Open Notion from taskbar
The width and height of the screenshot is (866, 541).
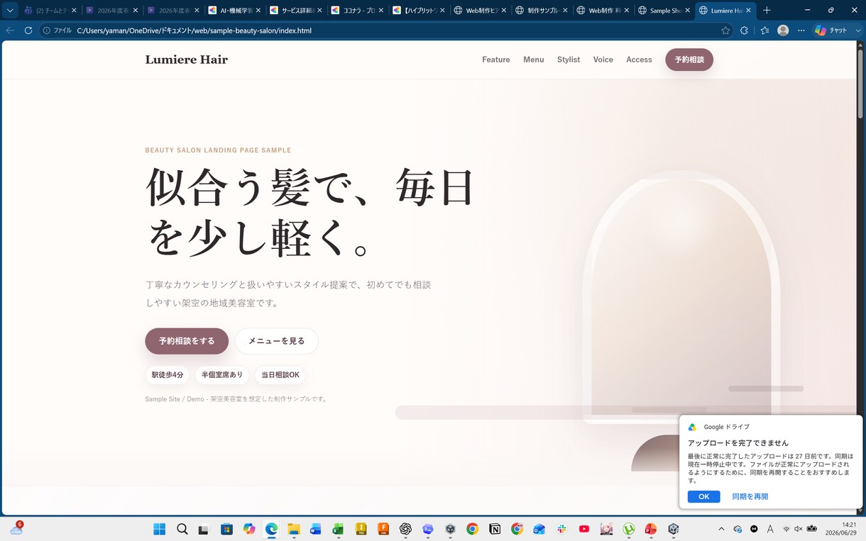pyautogui.click(x=495, y=529)
